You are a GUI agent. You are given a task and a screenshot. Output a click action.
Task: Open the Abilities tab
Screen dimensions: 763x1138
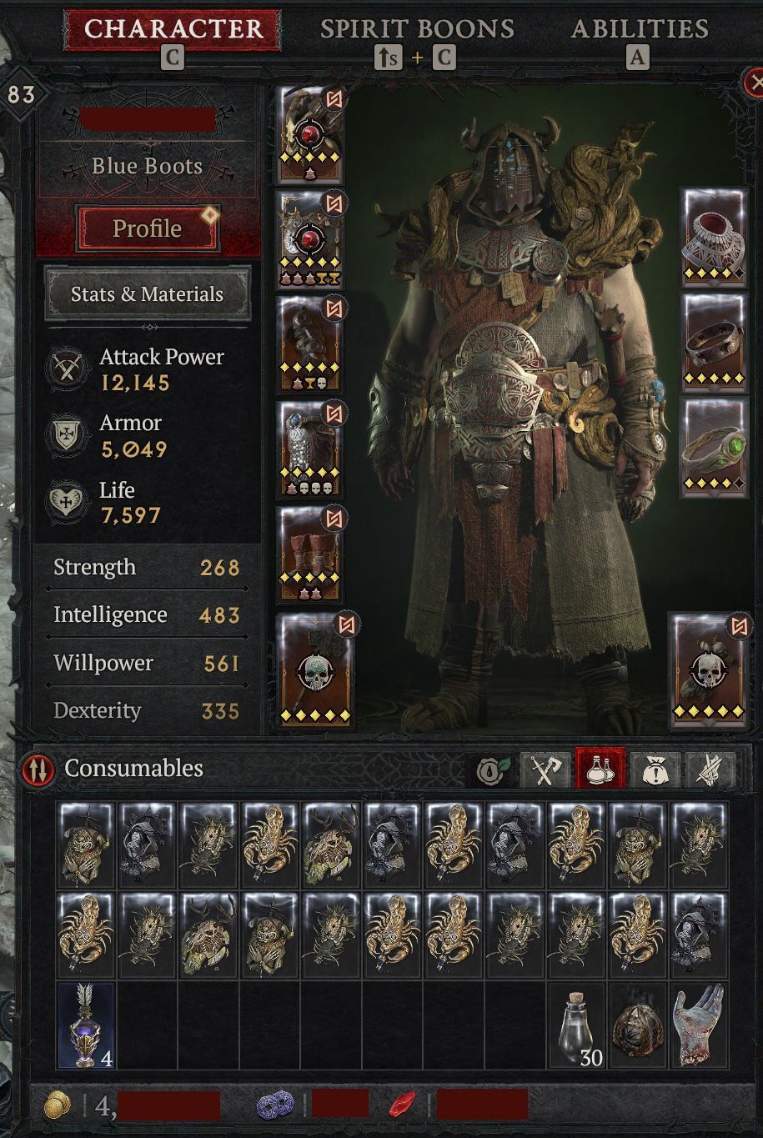click(x=640, y=29)
